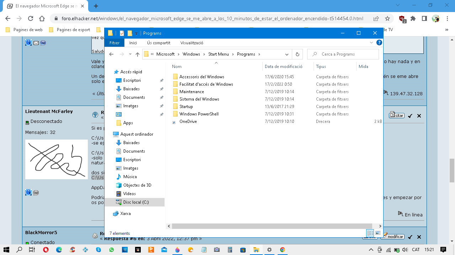Select the OneDrive shortcut

(188, 121)
